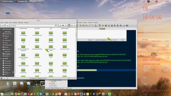This screenshot has height=96, width=171.
Task: Hide sidebar button in file manager status bar
Action: click(x=7, y=78)
